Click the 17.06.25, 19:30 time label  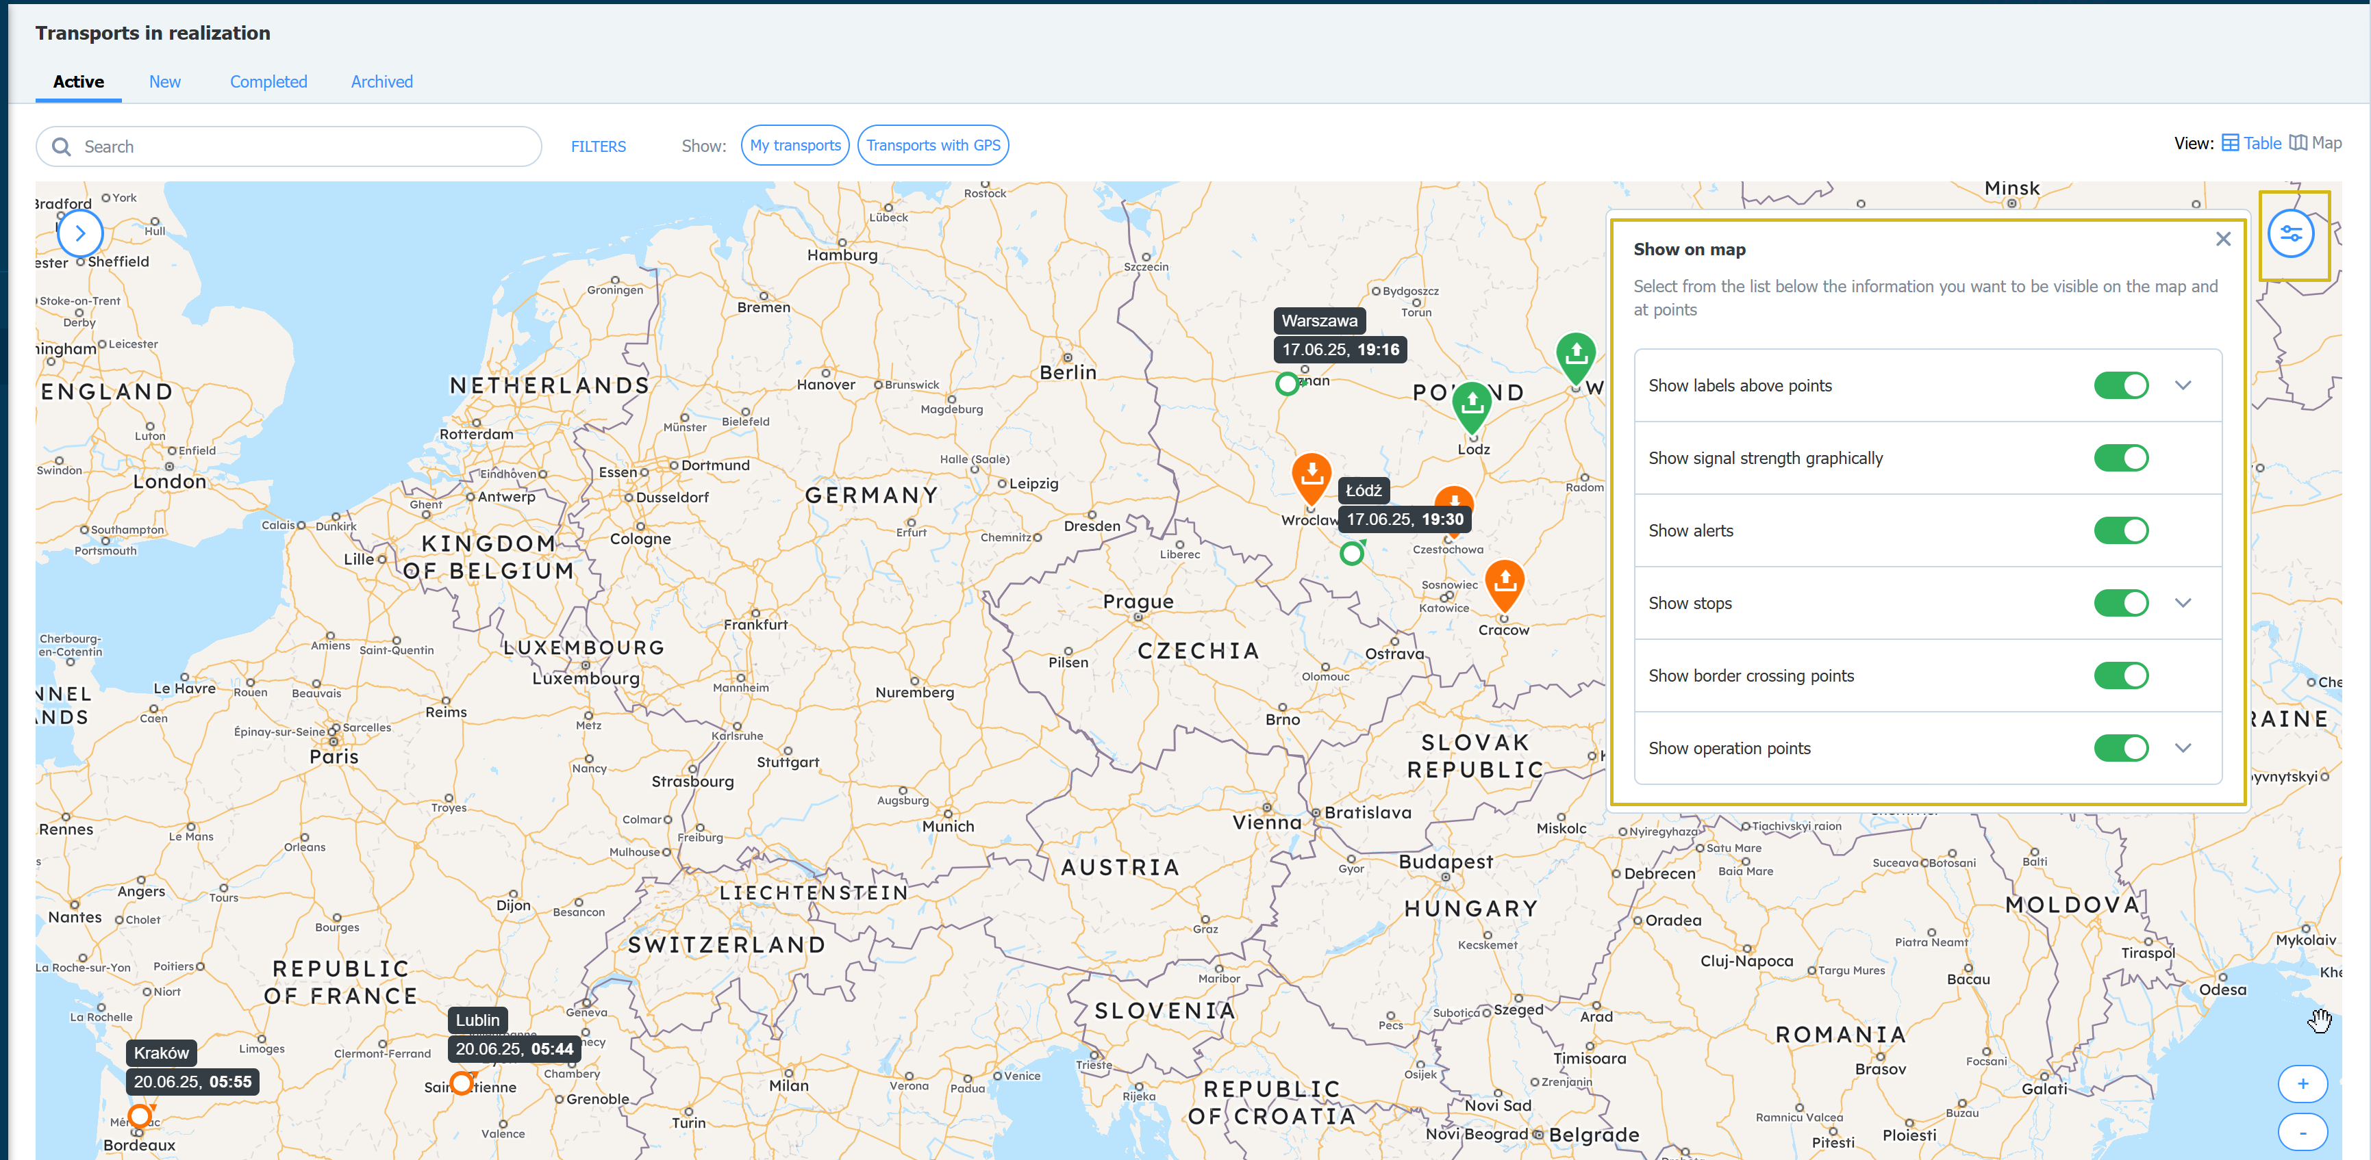click(1405, 519)
